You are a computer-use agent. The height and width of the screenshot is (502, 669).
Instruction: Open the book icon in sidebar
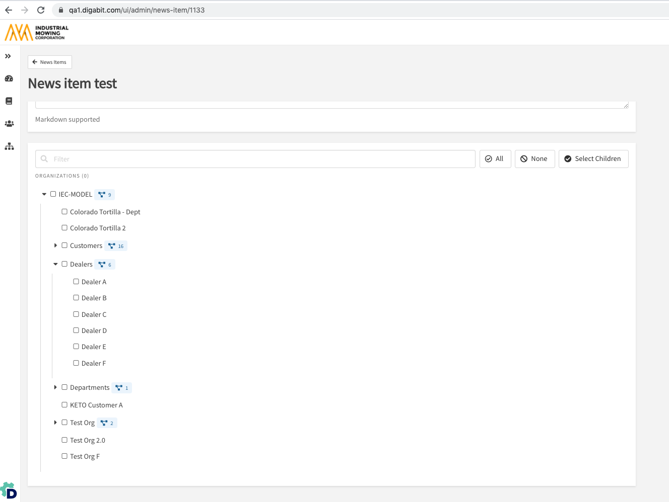(x=9, y=101)
